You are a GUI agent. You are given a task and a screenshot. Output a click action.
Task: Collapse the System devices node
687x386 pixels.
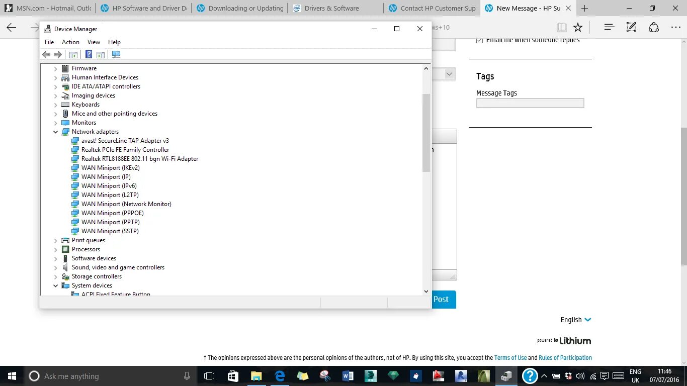coord(56,285)
